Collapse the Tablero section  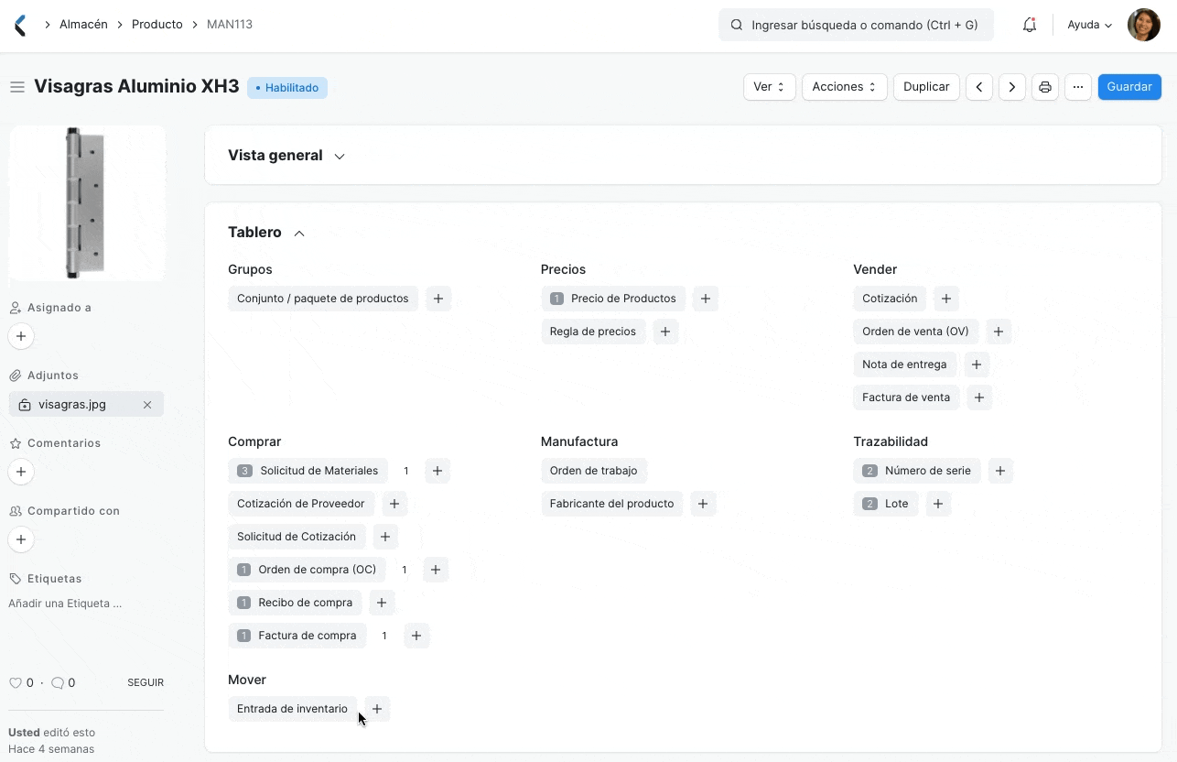(266, 233)
